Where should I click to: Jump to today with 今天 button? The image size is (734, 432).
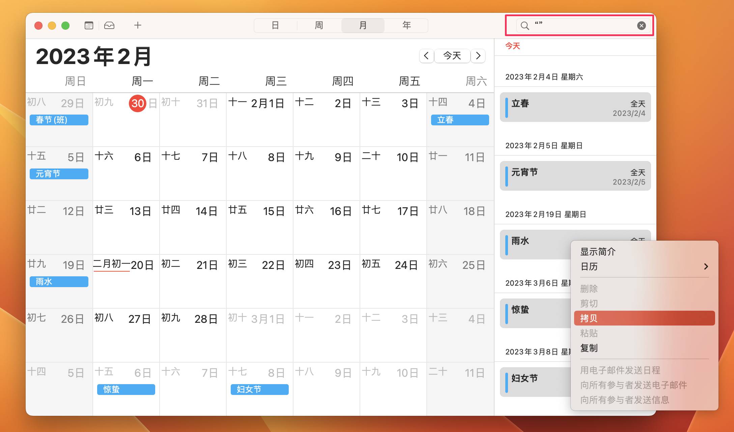452,56
